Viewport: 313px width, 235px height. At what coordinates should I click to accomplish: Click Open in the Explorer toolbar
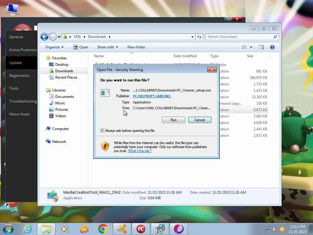coord(81,47)
